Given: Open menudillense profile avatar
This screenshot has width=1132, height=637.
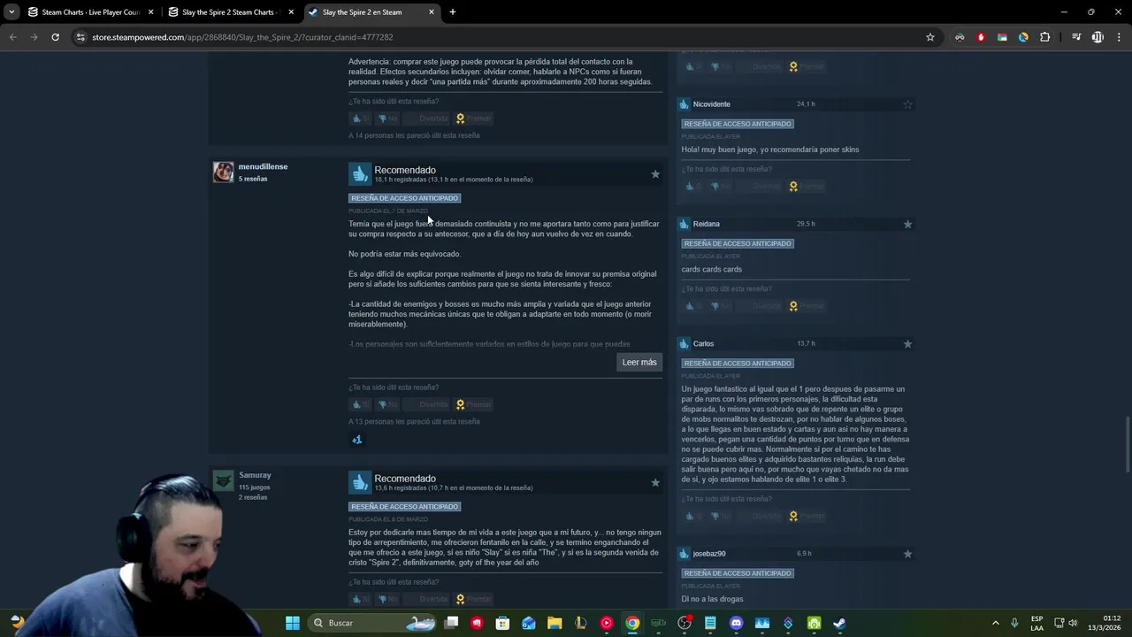Looking at the screenshot, I should pyautogui.click(x=223, y=172).
